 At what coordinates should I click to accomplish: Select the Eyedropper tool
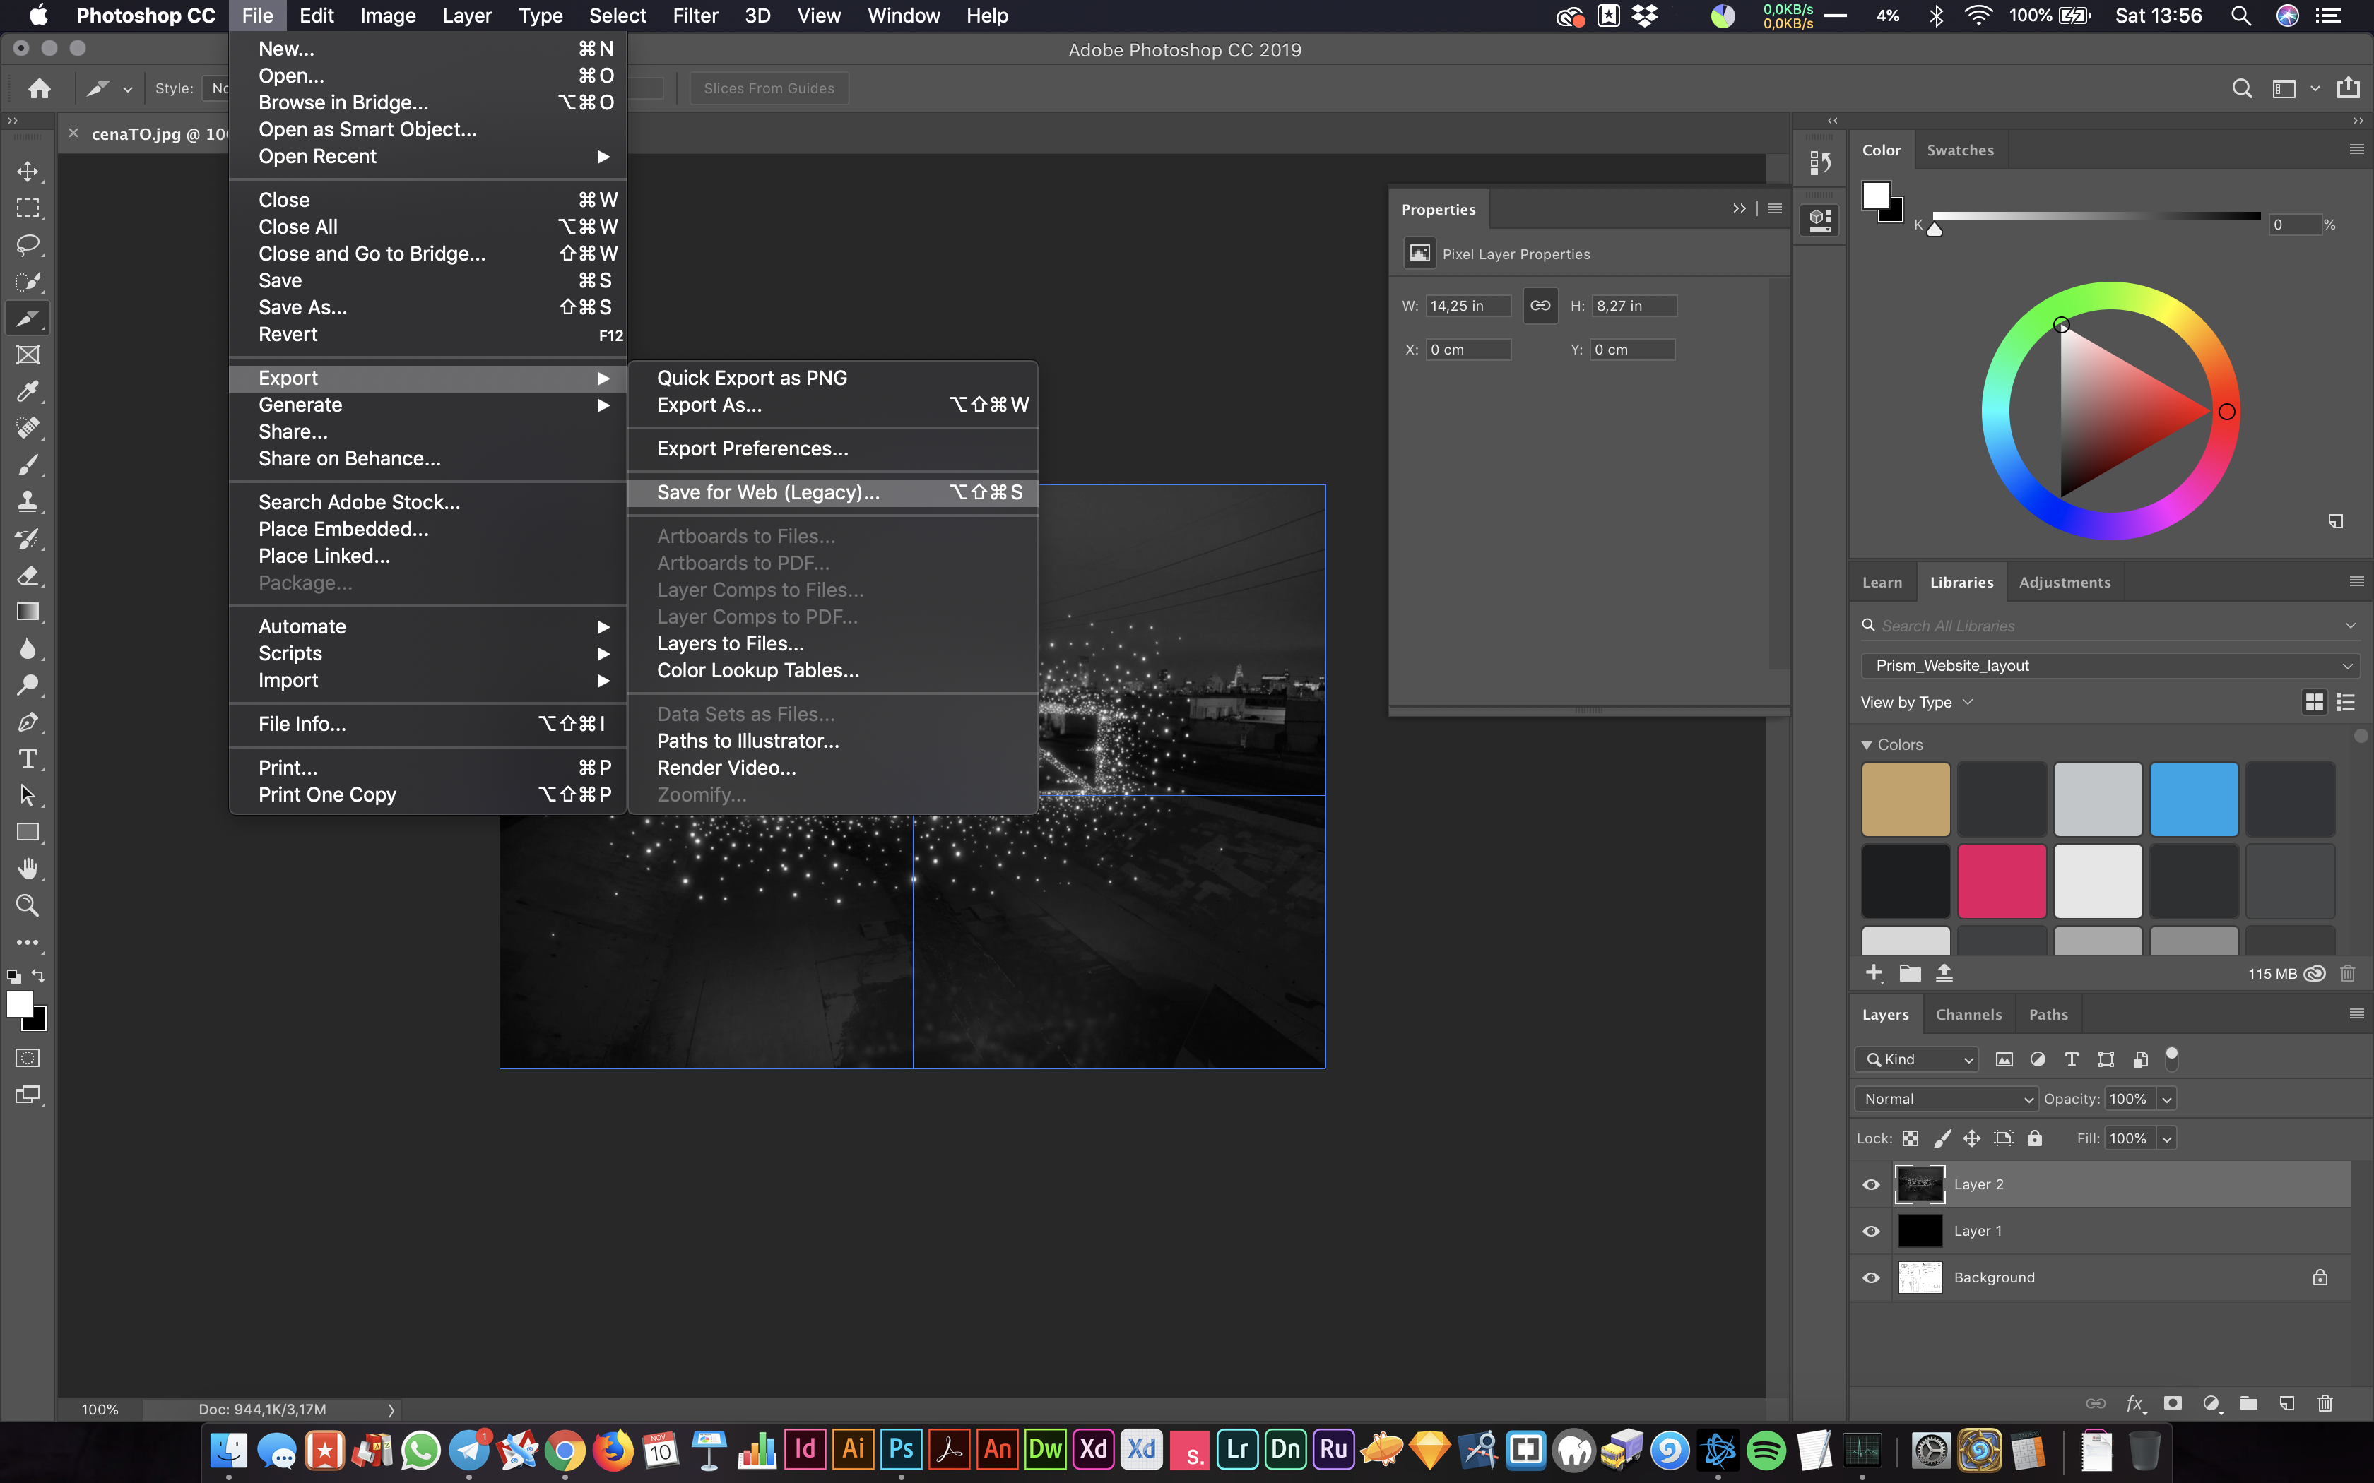click(28, 391)
